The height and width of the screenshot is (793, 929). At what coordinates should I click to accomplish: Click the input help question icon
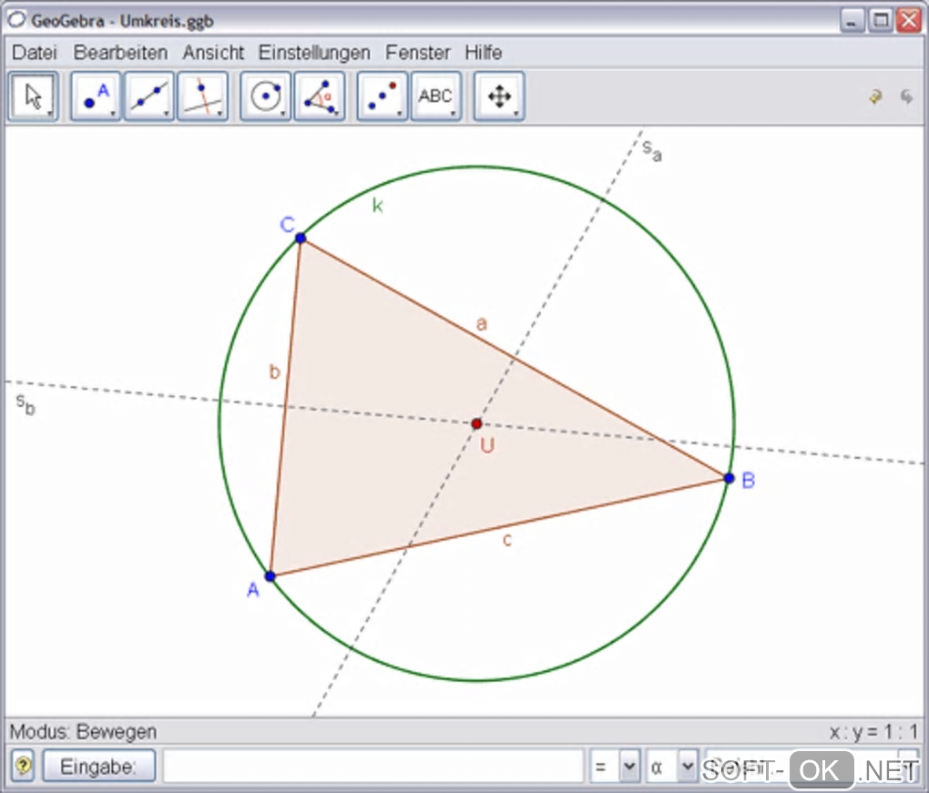point(23,766)
